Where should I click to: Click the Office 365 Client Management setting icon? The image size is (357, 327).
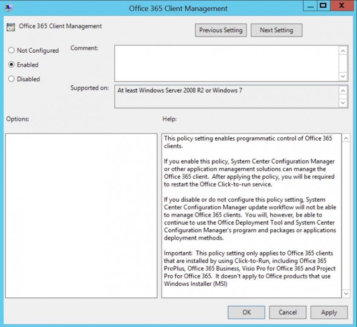click(x=10, y=26)
